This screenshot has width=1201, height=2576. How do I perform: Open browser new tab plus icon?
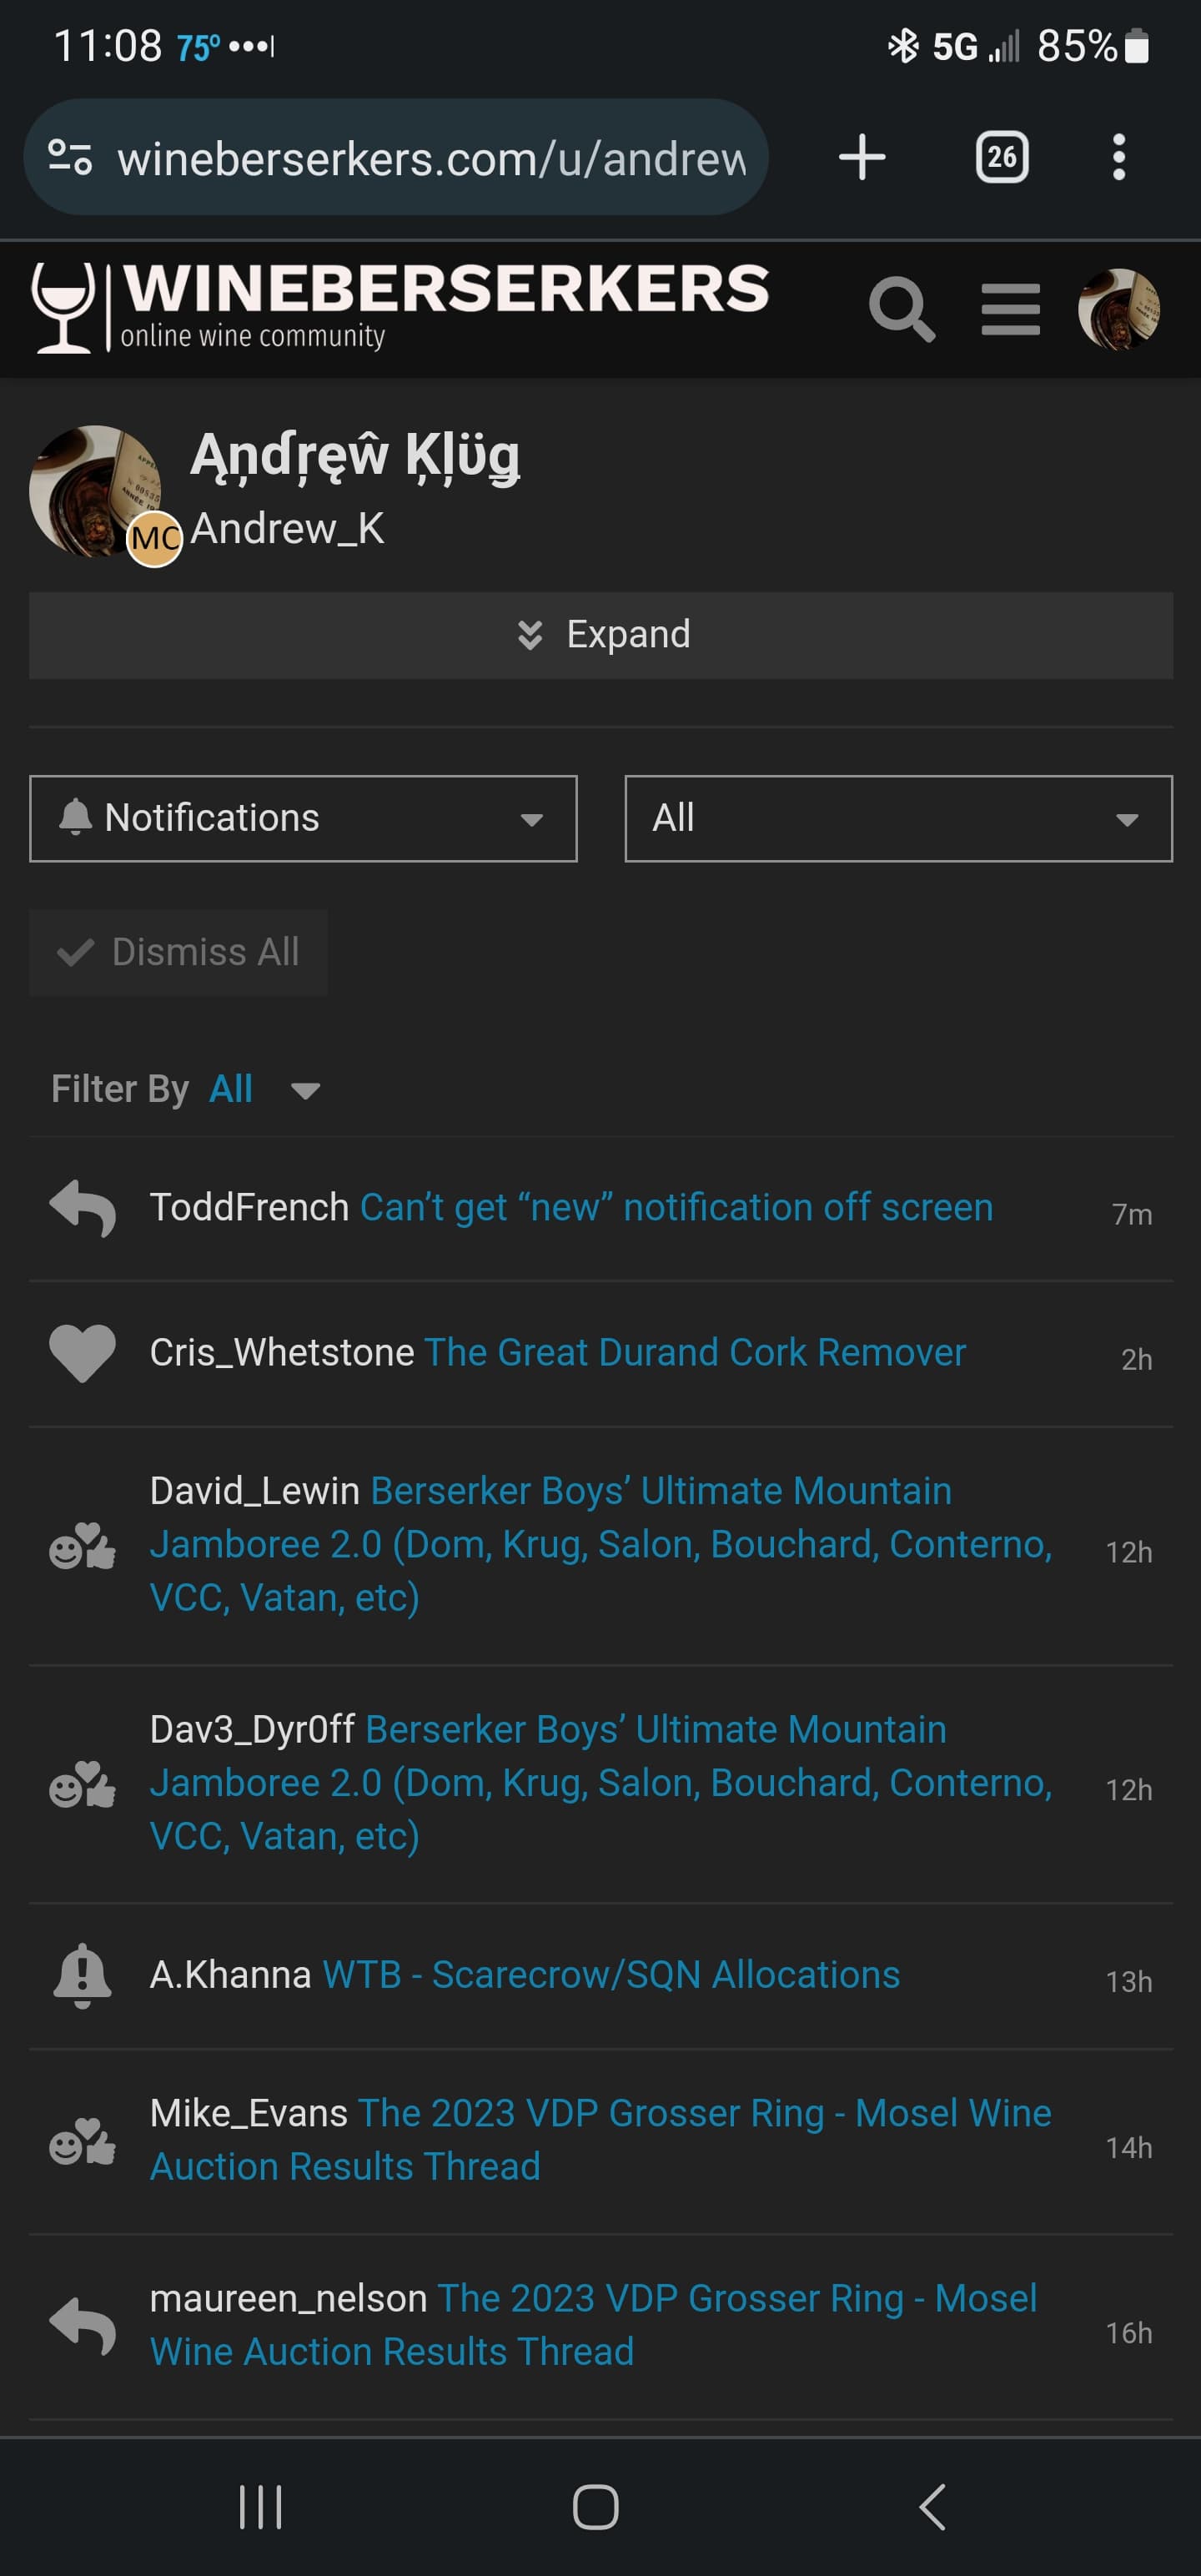[x=862, y=157]
